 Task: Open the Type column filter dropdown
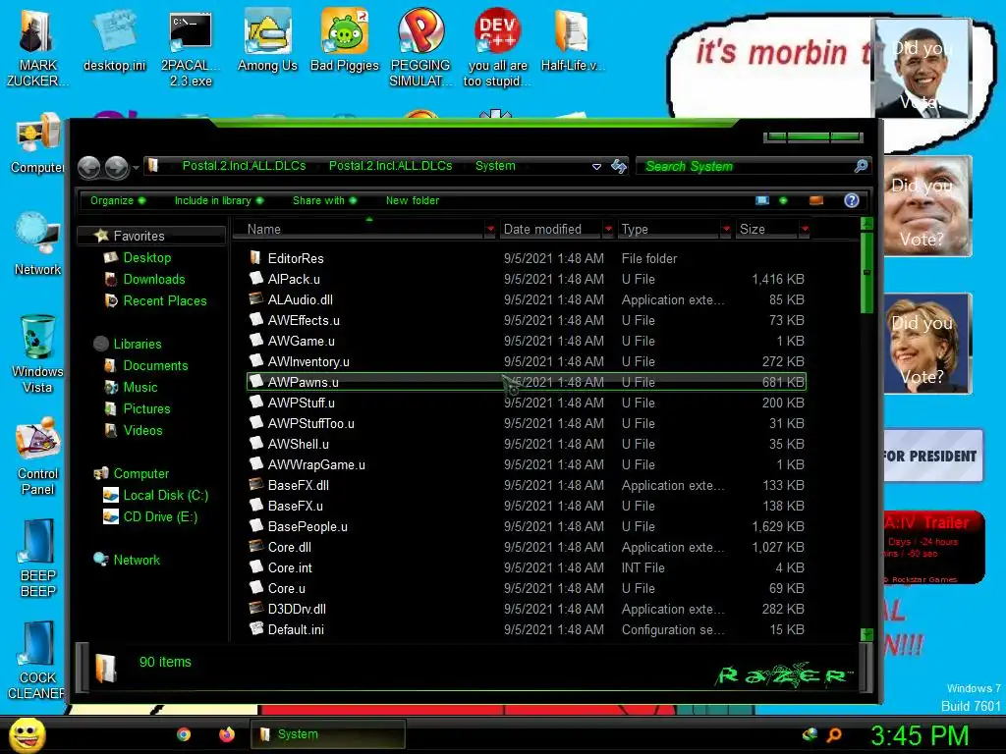click(x=726, y=229)
